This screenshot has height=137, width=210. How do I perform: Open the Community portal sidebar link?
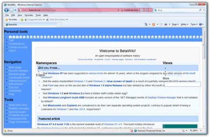19,78
